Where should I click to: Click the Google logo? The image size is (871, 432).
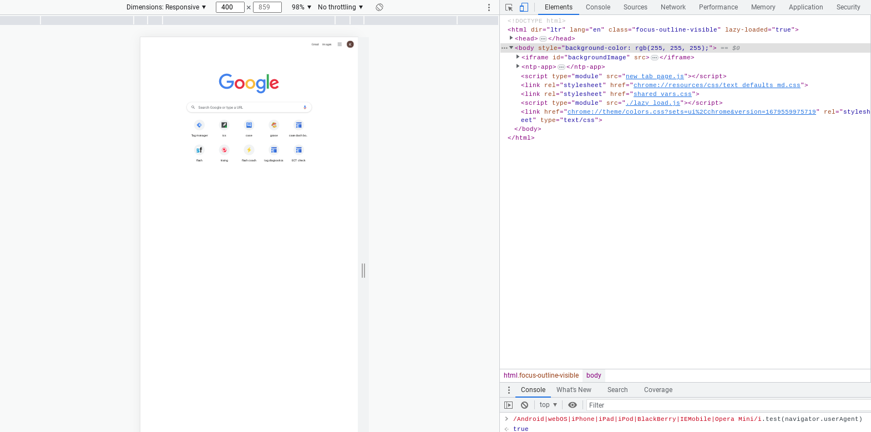[249, 83]
